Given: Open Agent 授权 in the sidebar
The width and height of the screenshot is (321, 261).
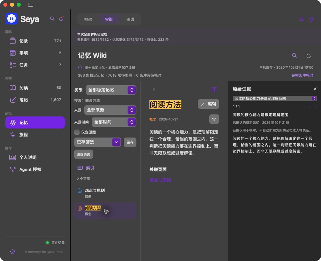Looking at the screenshot, I should tap(35, 169).
